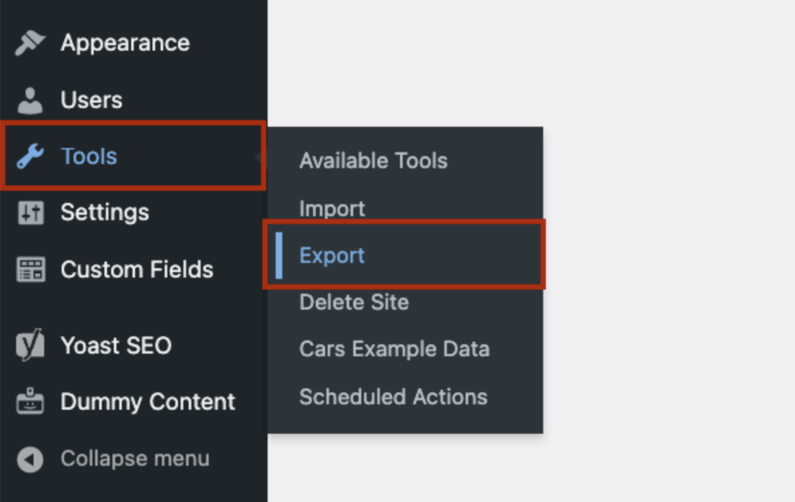Click the Yoast SEO logo icon
Image resolution: width=795 pixels, height=502 pixels.
30,345
